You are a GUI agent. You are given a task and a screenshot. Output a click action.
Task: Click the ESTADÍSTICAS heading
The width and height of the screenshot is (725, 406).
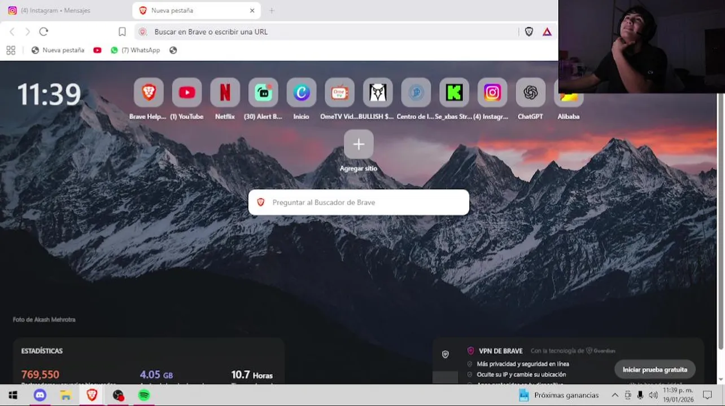[x=42, y=351]
